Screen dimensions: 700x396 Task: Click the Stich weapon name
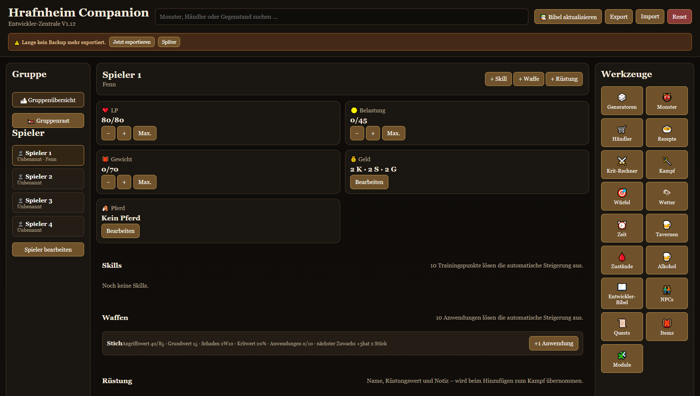coord(114,343)
